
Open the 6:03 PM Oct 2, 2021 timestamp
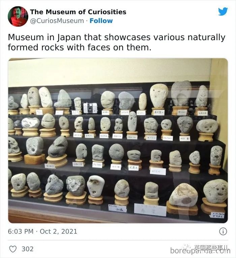[x=42, y=231]
